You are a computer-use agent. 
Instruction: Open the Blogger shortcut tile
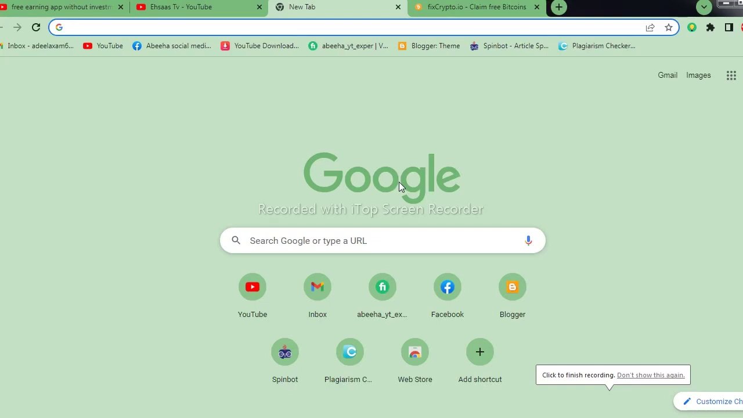pyautogui.click(x=513, y=296)
